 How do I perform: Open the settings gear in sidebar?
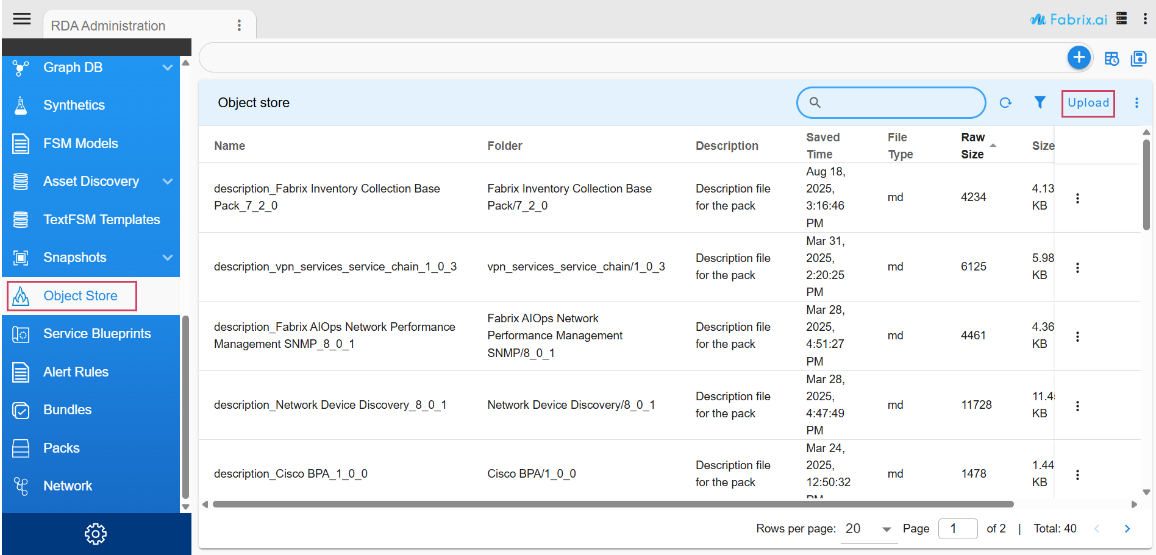point(95,534)
